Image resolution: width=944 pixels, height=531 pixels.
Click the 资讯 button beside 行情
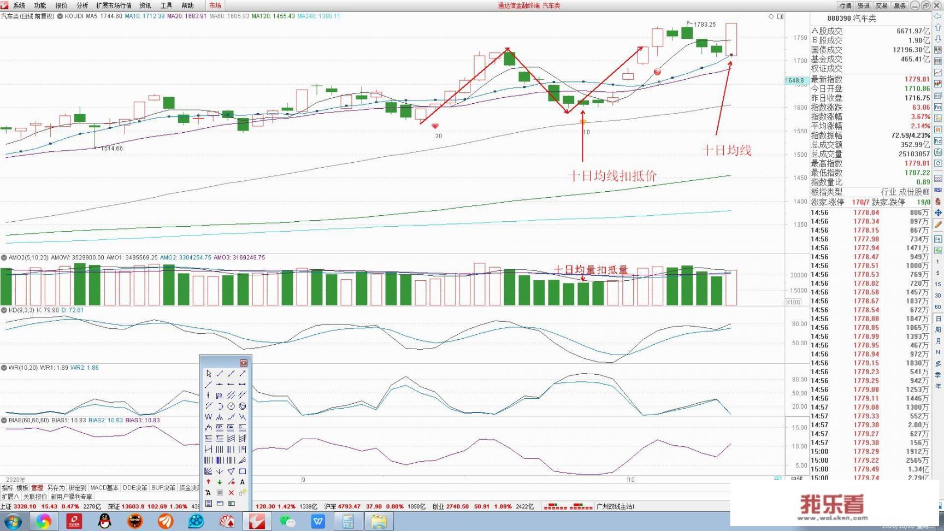point(864,5)
